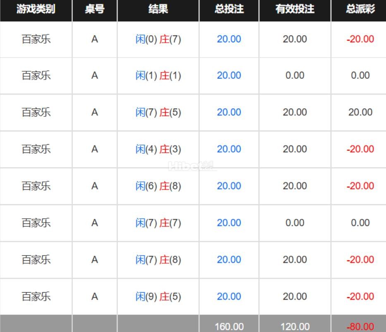
Task: Click the 0.00 effective bet in 闲(7) 庄(7) row
Action: pyautogui.click(x=295, y=223)
